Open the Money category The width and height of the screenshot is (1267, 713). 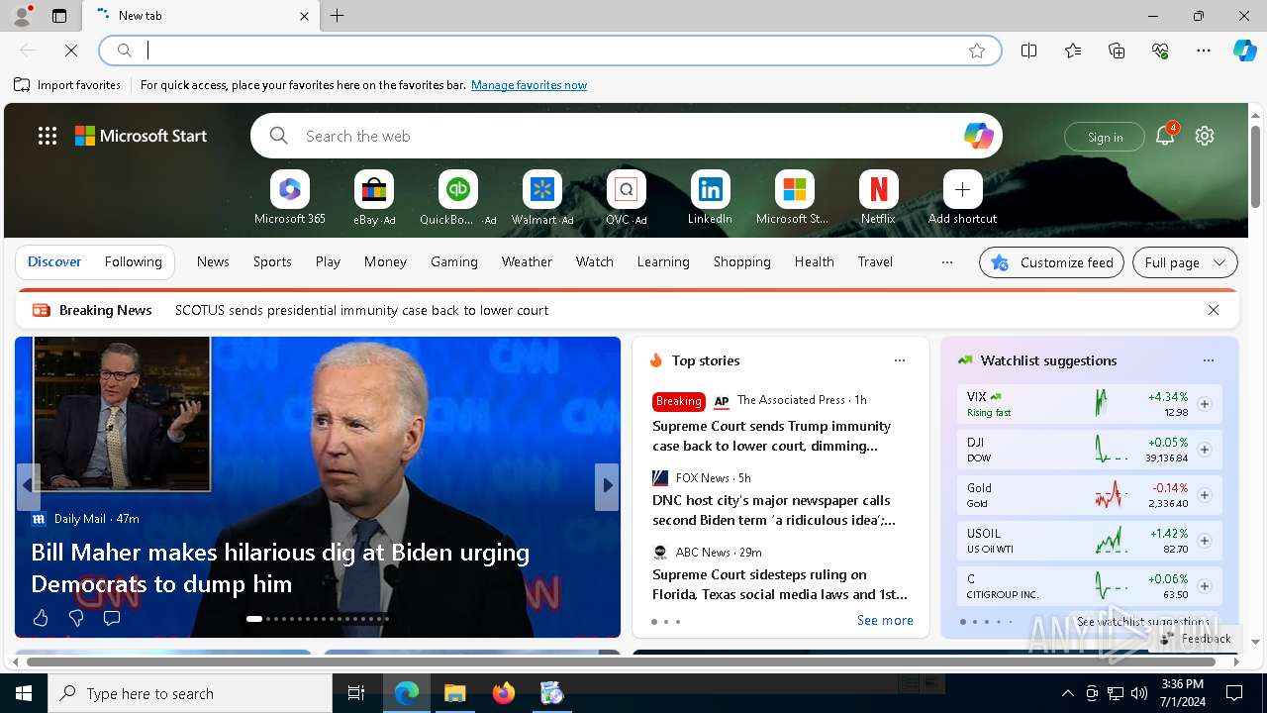[x=385, y=261]
